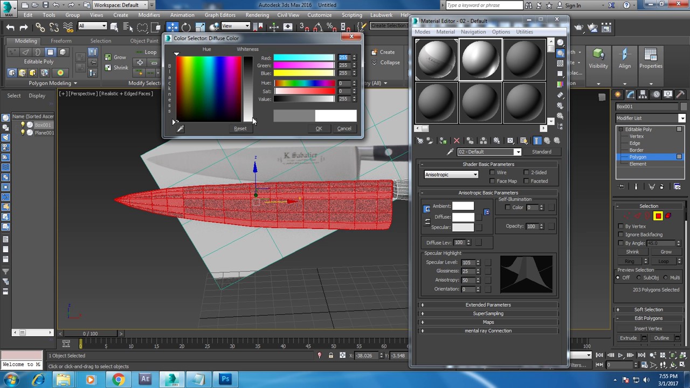Click red X Reset Map/Mtl icon
Viewport: 690px width, 388px height.
[x=457, y=141]
